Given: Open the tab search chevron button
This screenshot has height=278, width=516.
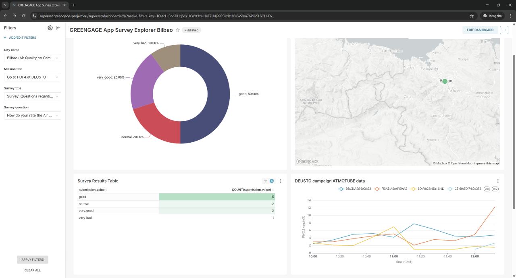Looking at the screenshot, I should coord(5,5).
